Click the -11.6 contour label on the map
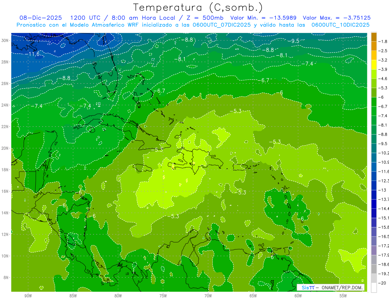 [x=32, y=54]
